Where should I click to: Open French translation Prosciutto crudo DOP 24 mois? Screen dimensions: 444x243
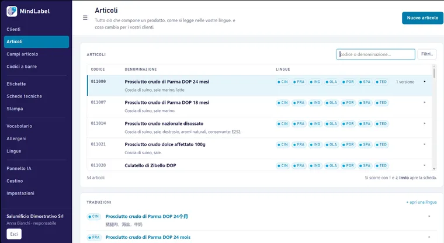pos(148,237)
